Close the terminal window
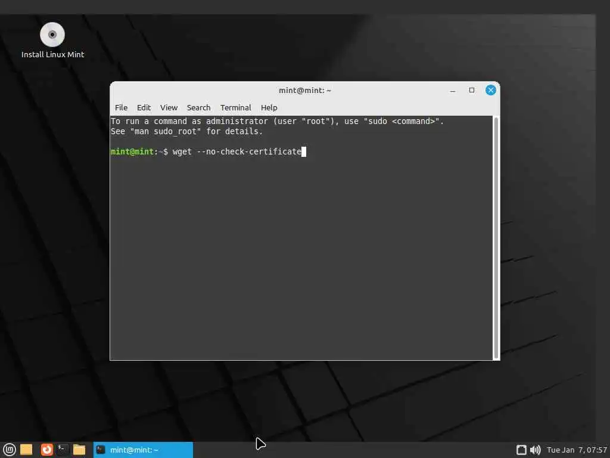 tap(491, 91)
